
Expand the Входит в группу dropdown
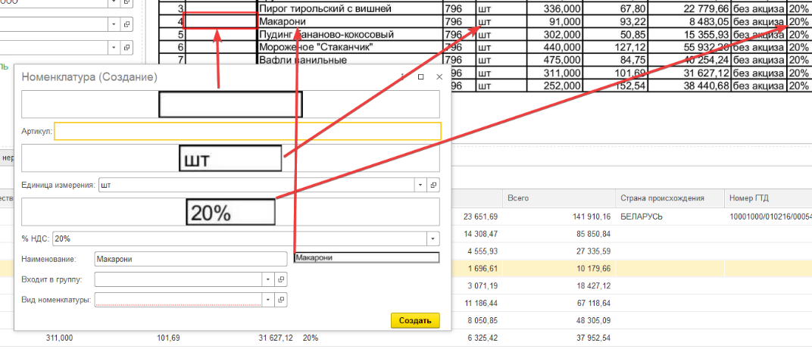coord(268,279)
